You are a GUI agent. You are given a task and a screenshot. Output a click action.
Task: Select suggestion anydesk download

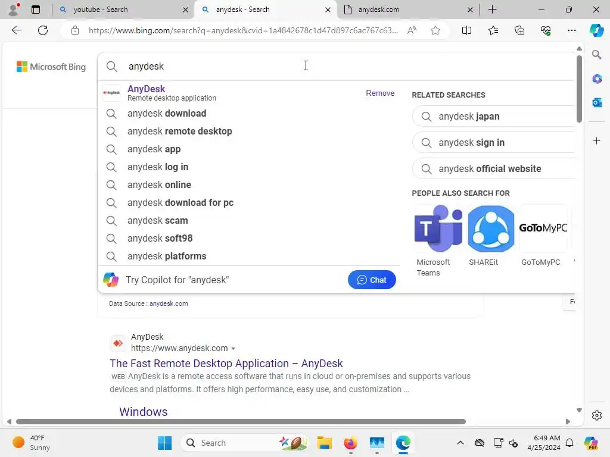[x=249, y=114]
